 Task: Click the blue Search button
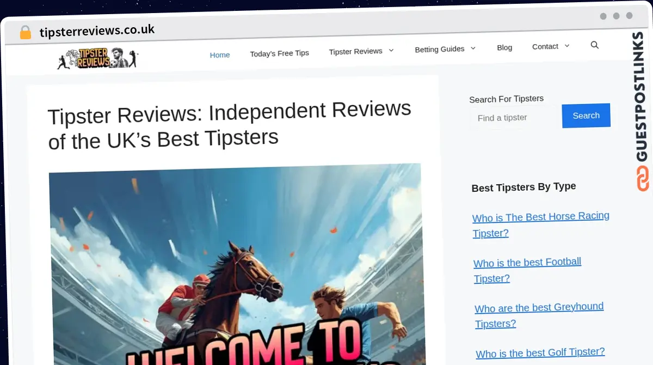pyautogui.click(x=586, y=115)
